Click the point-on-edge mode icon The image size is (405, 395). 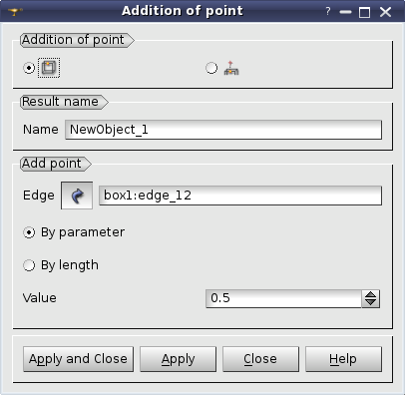pos(49,68)
